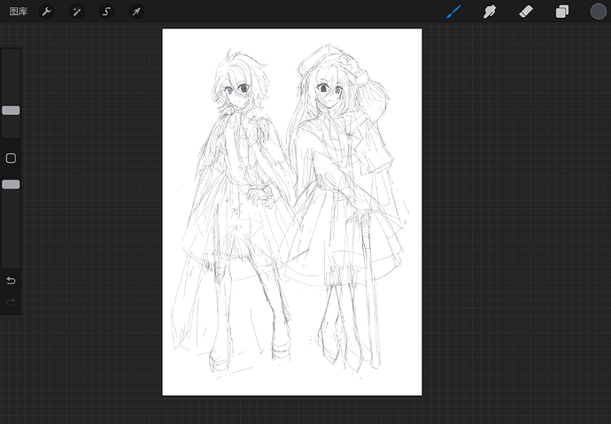Undo the last stroke
The image size is (611, 424).
click(x=11, y=281)
